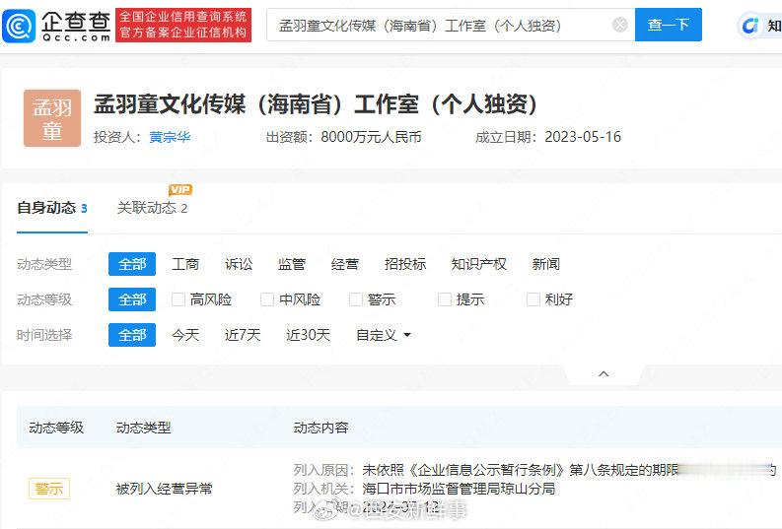Click the 查一下 search button
Screen dimensions: 782x529
click(669, 25)
